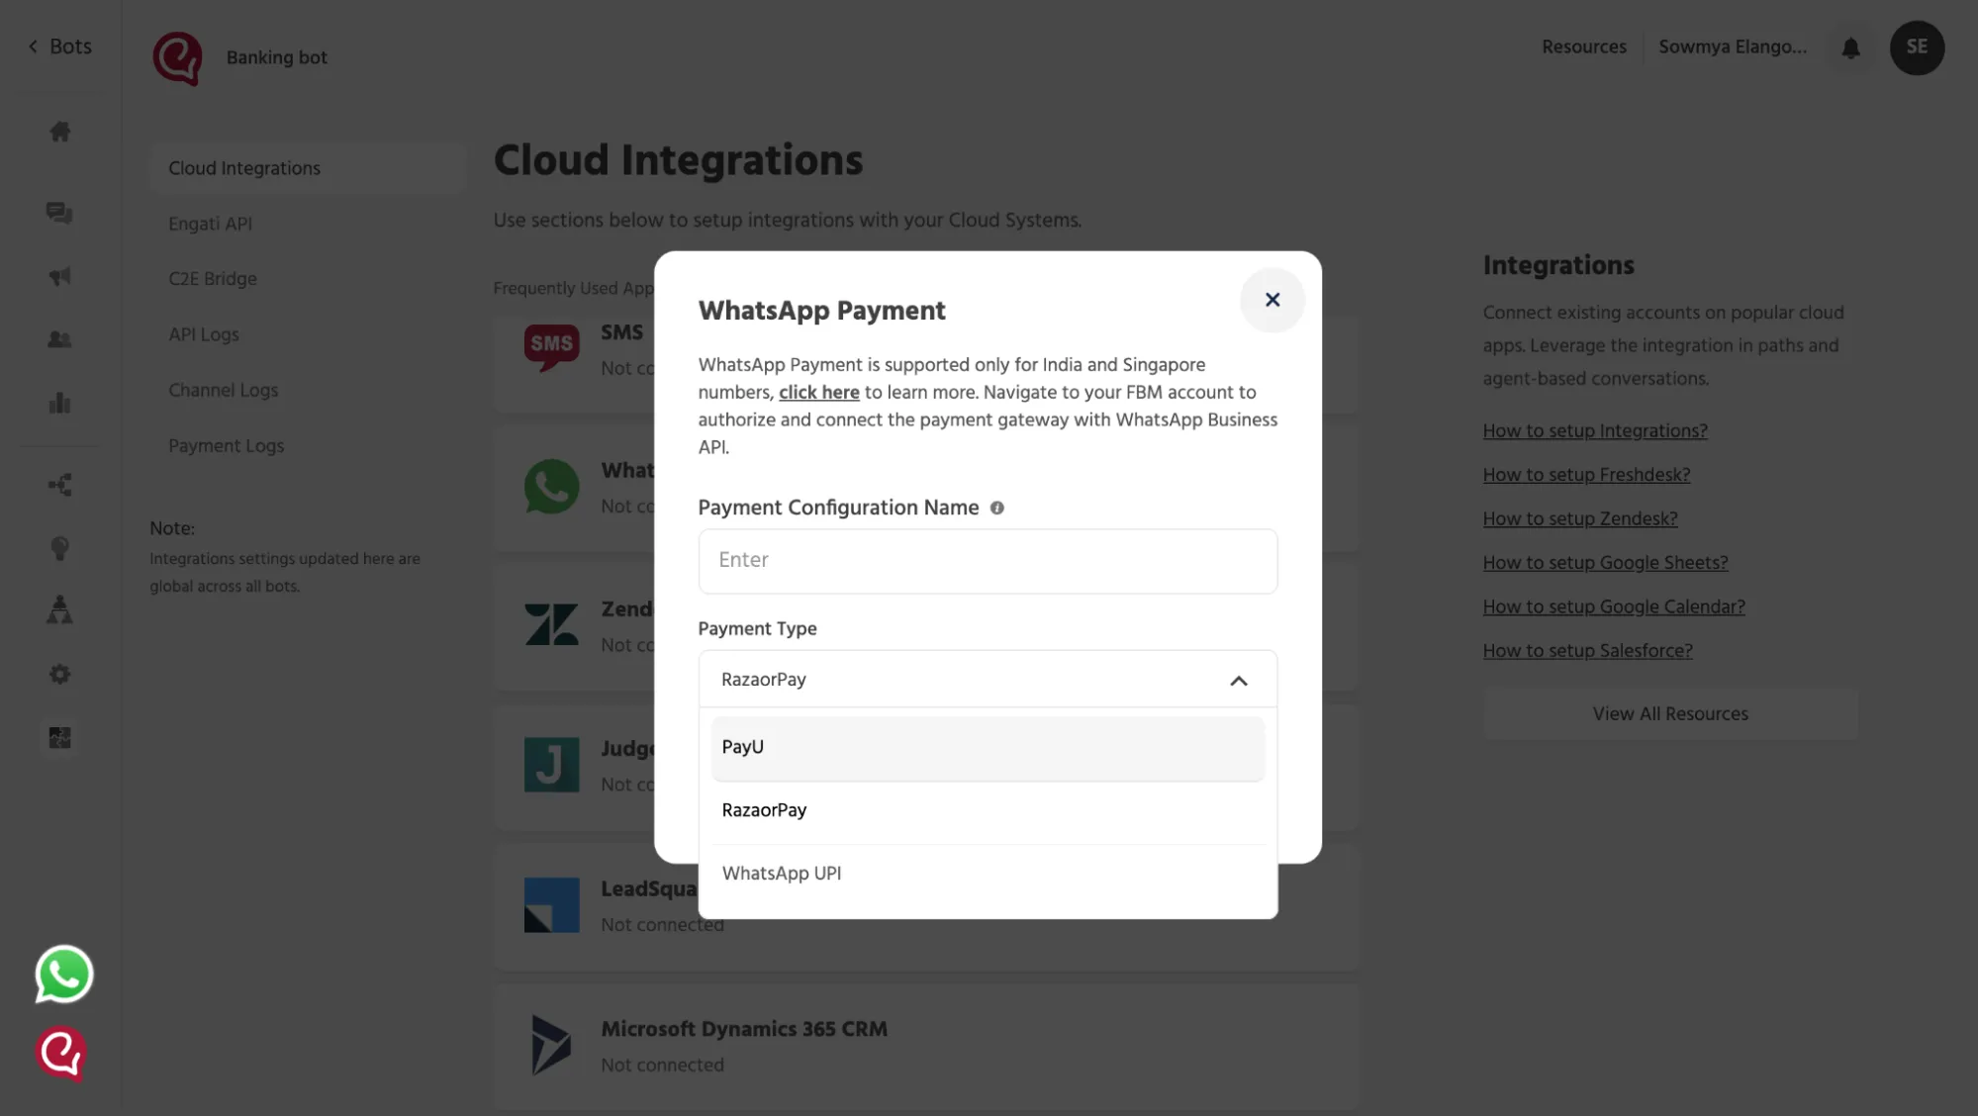Open the notifications bell icon
Image resolution: width=1978 pixels, height=1117 pixels.
coord(1850,47)
